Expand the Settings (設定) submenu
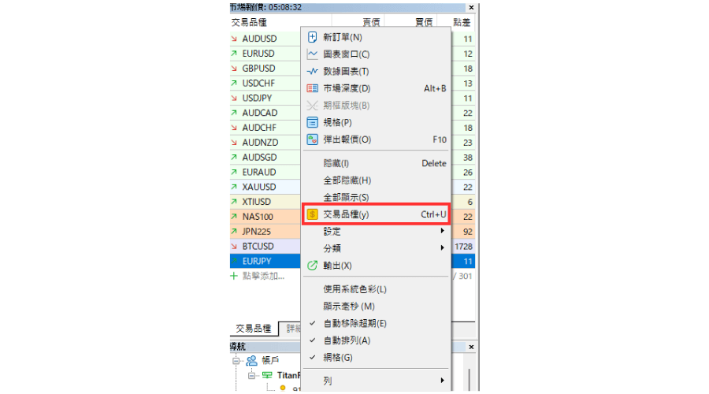Image resolution: width=709 pixels, height=394 pixels. pyautogui.click(x=376, y=232)
